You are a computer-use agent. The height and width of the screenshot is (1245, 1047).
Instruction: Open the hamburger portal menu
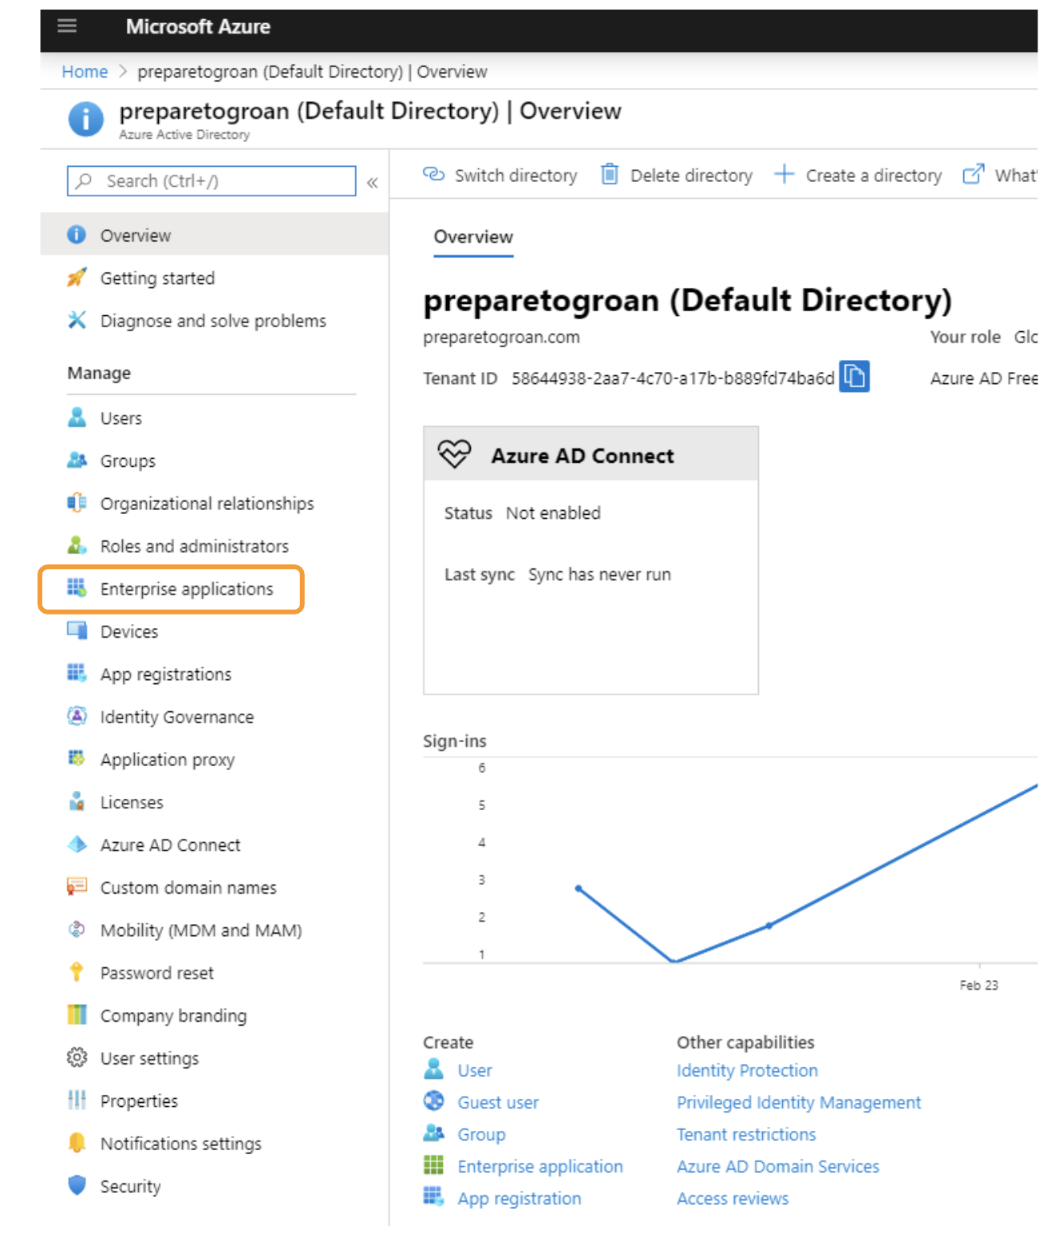67,26
